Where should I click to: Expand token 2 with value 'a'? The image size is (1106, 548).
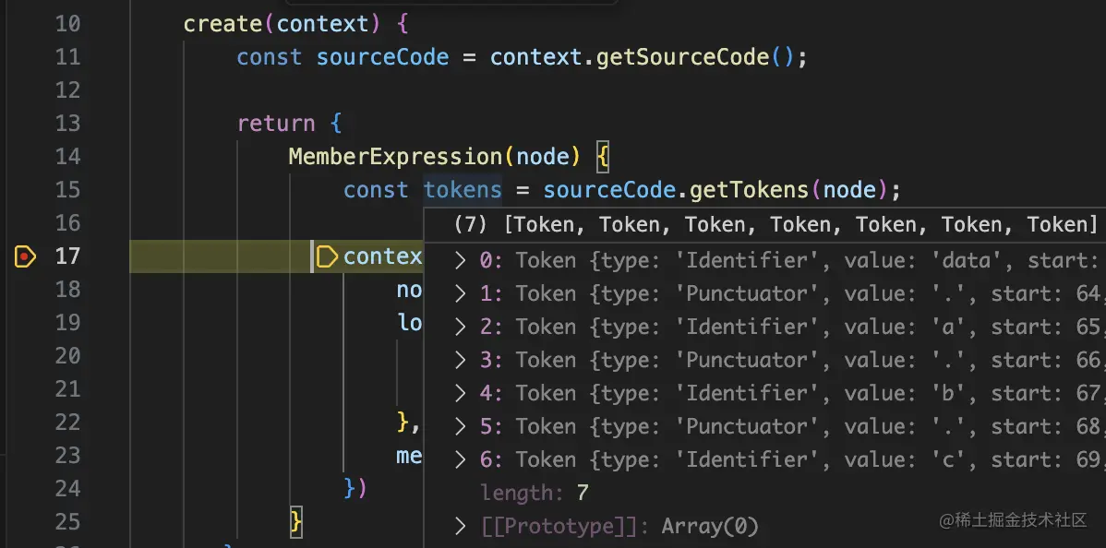pyautogui.click(x=460, y=327)
